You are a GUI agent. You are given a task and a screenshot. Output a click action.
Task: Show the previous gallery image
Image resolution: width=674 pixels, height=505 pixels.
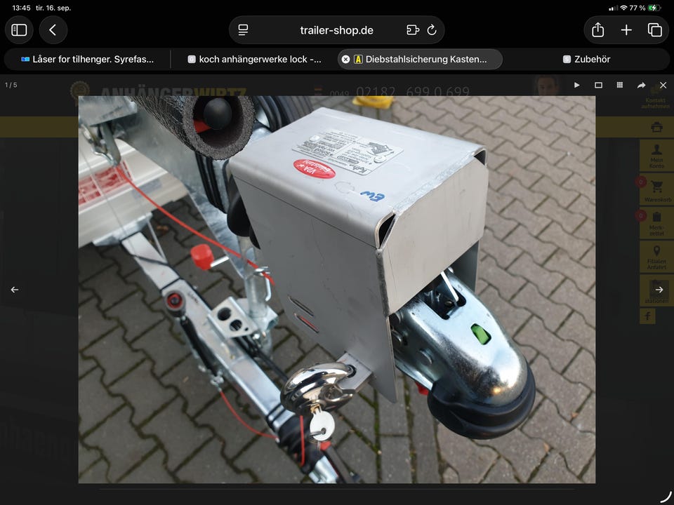point(15,290)
